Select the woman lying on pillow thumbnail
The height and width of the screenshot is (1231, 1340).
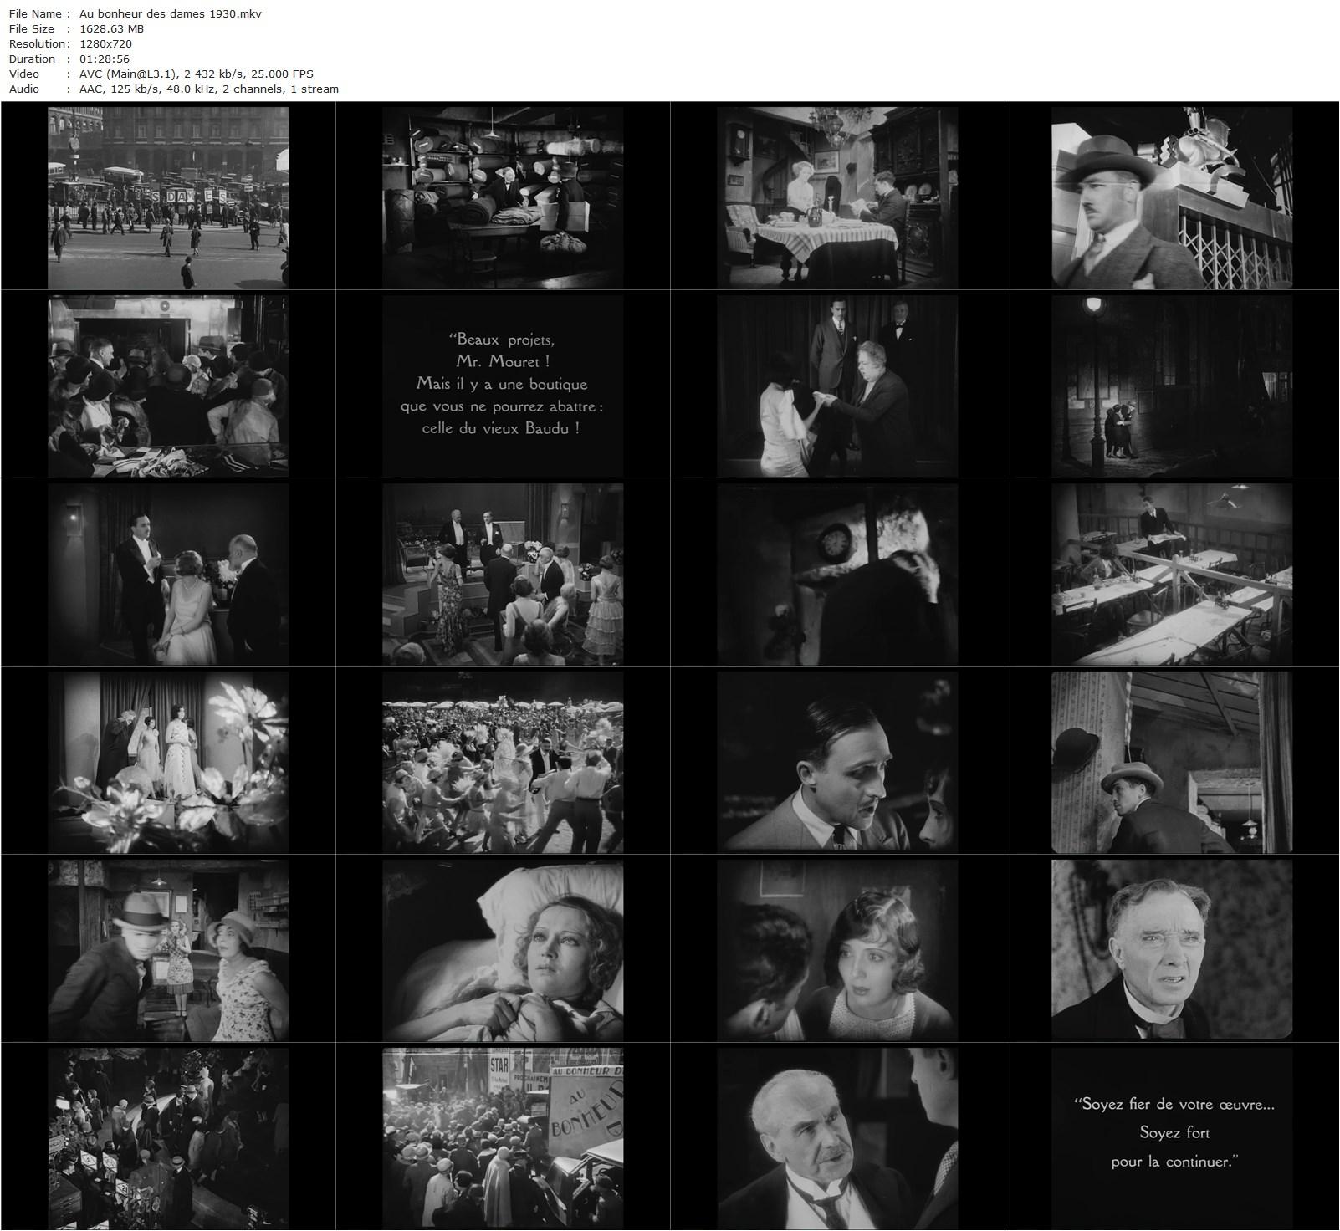[x=503, y=949]
